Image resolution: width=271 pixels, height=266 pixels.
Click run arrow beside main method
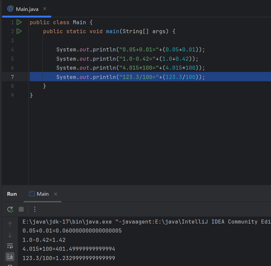19,31
